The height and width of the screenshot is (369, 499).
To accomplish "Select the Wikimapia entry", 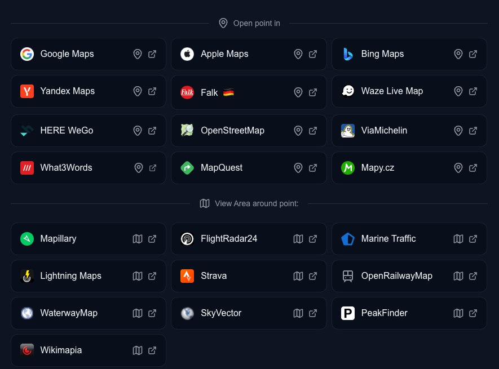I will click(61, 350).
